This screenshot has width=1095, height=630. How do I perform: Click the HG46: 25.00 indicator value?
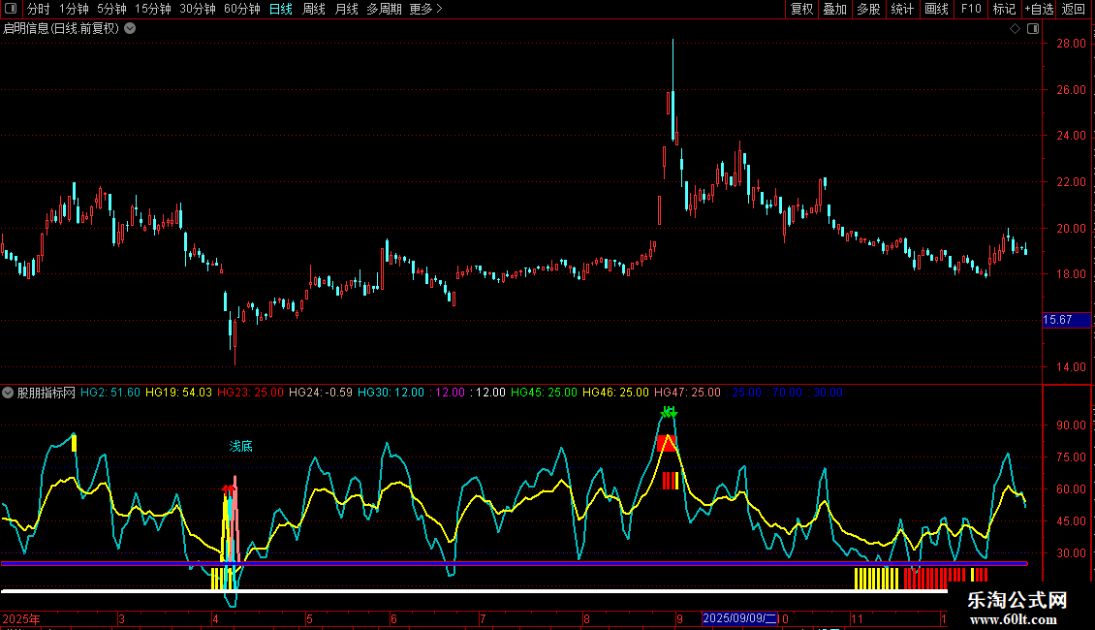click(x=615, y=393)
